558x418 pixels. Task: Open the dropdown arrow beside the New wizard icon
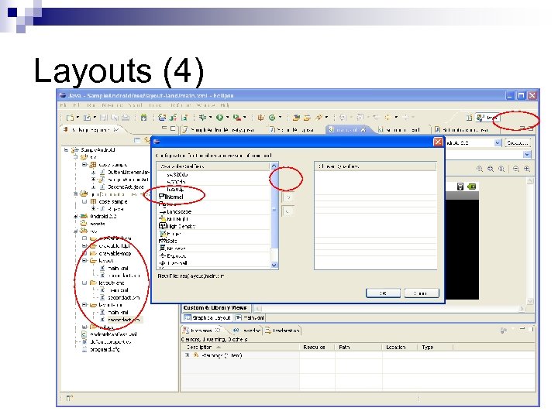[x=77, y=118]
